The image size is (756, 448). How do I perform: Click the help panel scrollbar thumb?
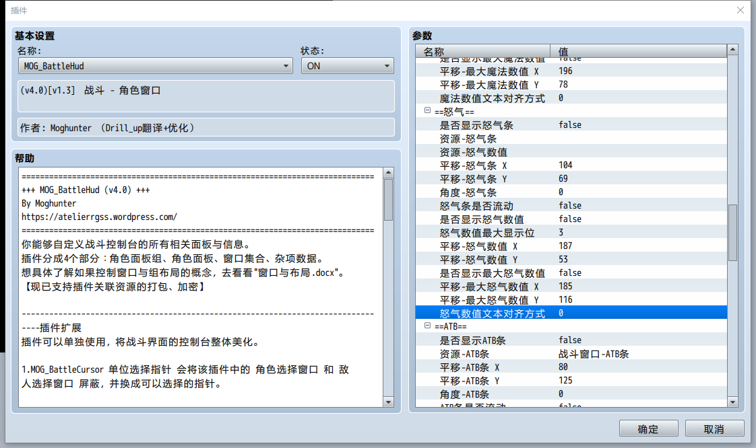[x=388, y=200]
